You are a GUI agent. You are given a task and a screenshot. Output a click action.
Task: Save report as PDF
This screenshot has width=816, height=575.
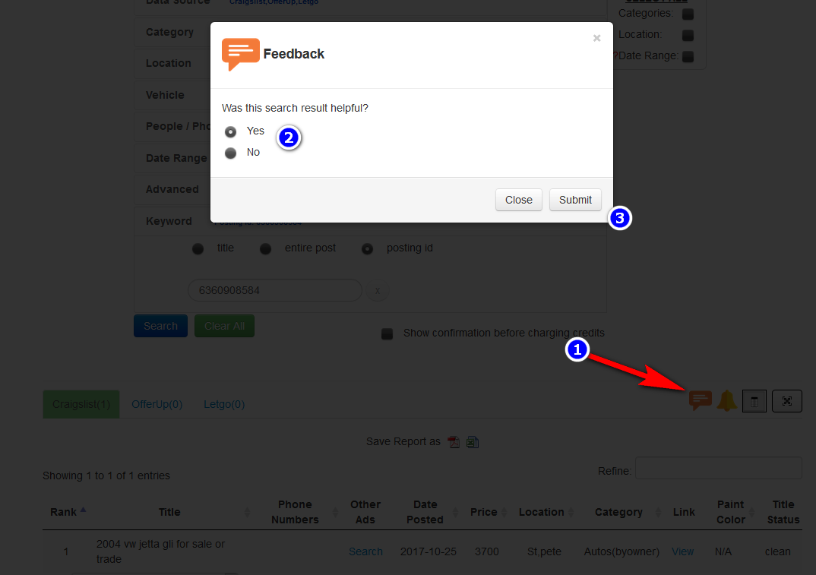point(454,441)
